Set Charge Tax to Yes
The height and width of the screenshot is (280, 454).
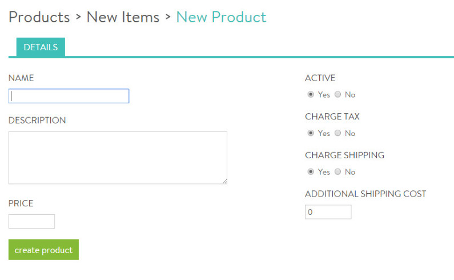[311, 133]
